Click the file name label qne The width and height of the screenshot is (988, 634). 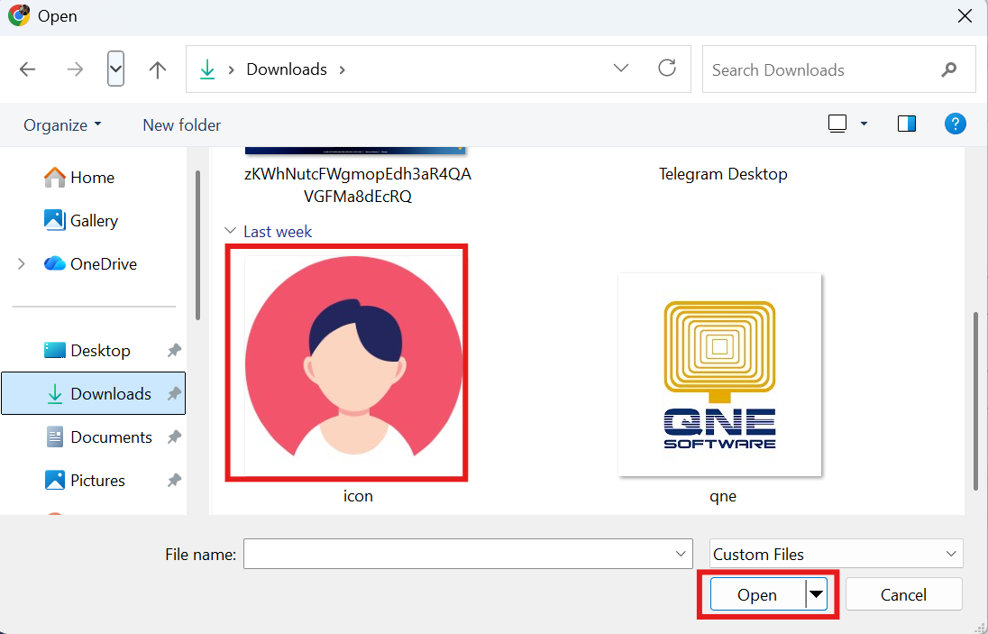pyautogui.click(x=723, y=496)
